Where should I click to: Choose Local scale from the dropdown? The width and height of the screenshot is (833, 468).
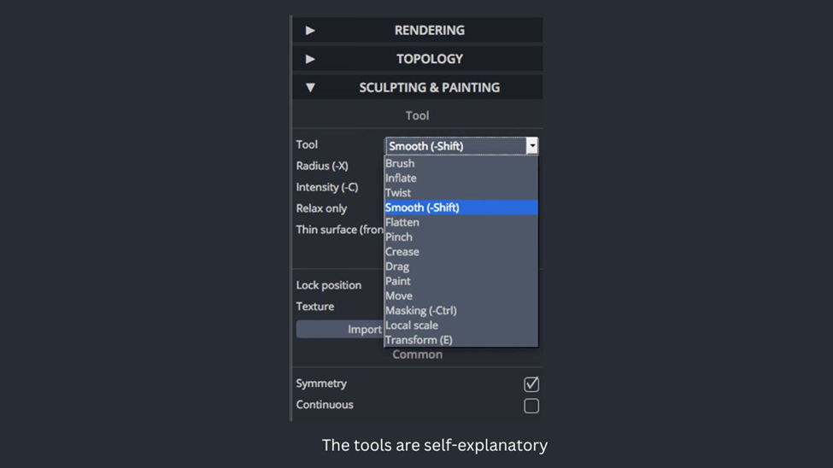[461, 325]
